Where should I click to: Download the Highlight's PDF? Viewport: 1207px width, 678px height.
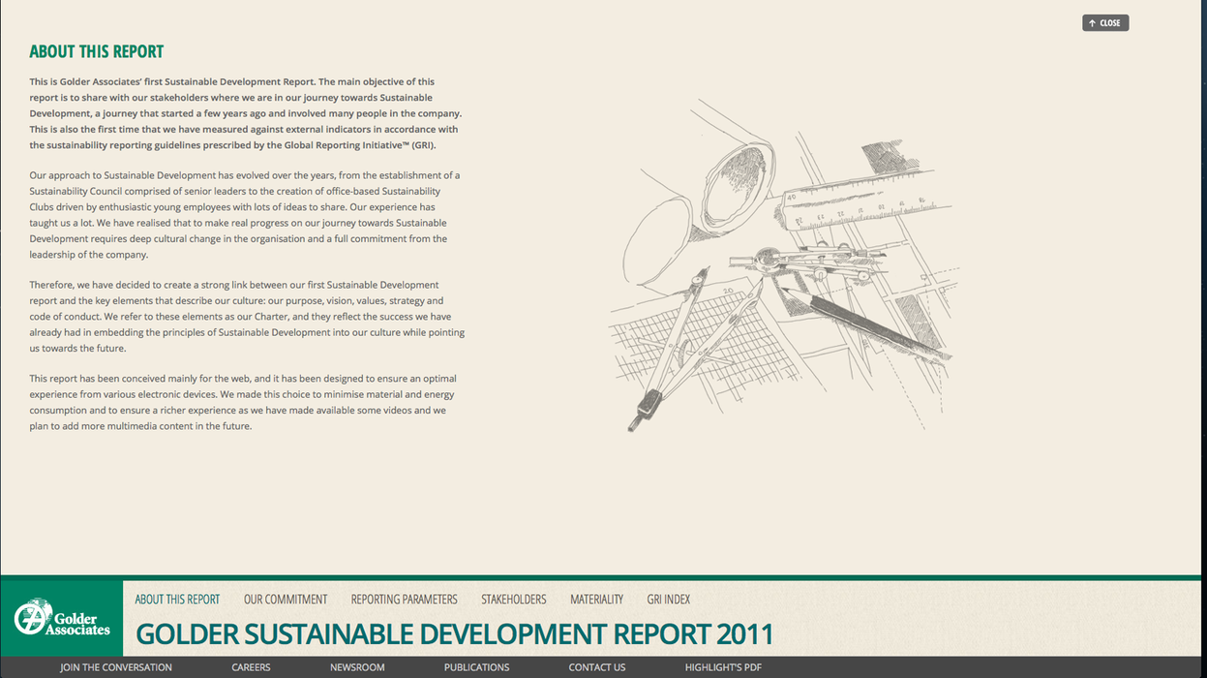pos(723,667)
